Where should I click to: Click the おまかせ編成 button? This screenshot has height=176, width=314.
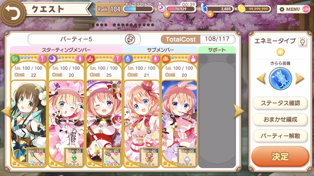[280, 120]
